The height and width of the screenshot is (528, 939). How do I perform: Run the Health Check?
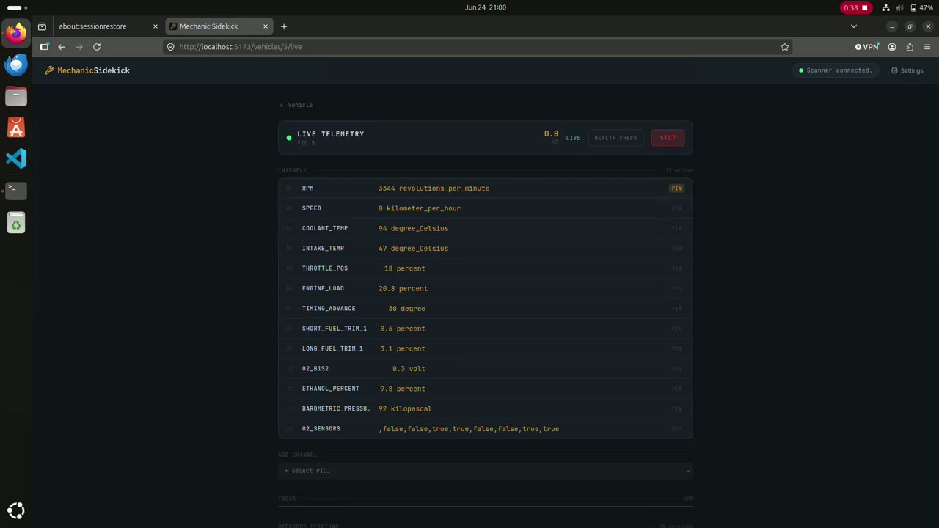(x=615, y=138)
